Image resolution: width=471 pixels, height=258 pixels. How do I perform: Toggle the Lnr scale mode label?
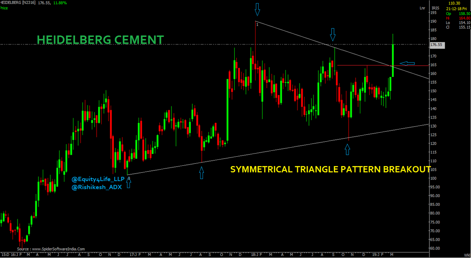422,7
